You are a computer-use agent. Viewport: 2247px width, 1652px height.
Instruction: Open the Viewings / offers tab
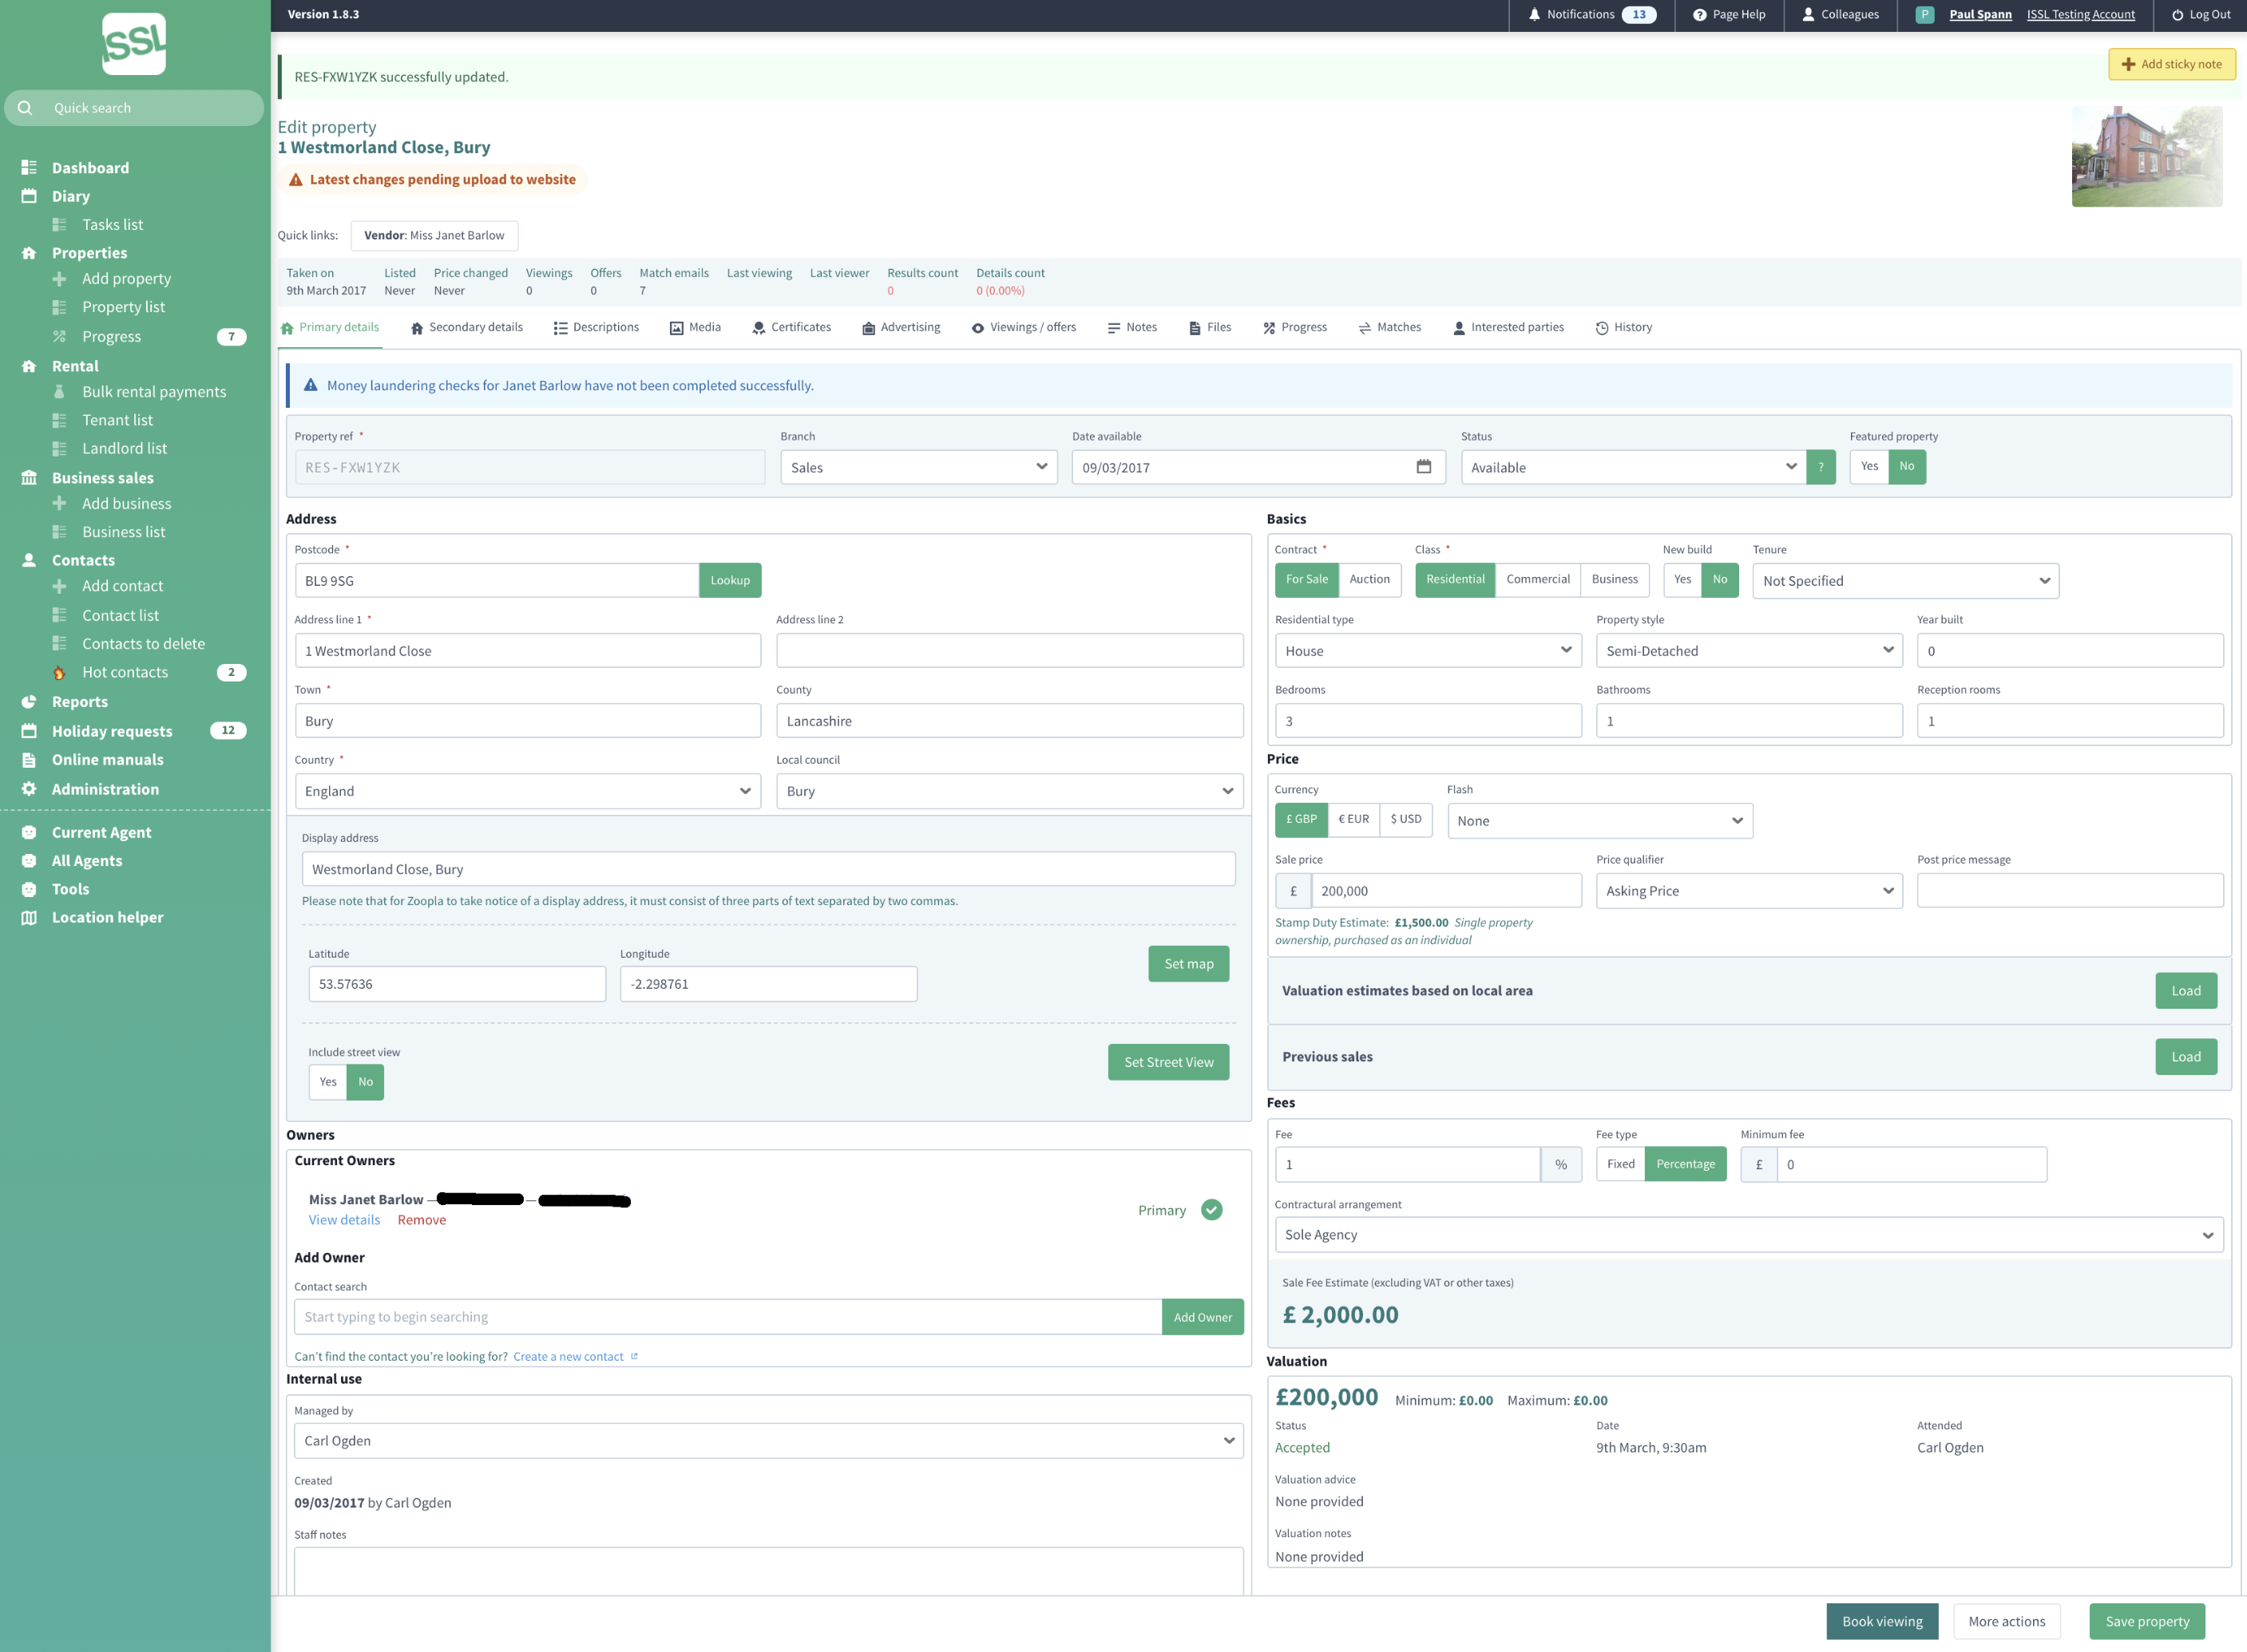tap(1024, 328)
